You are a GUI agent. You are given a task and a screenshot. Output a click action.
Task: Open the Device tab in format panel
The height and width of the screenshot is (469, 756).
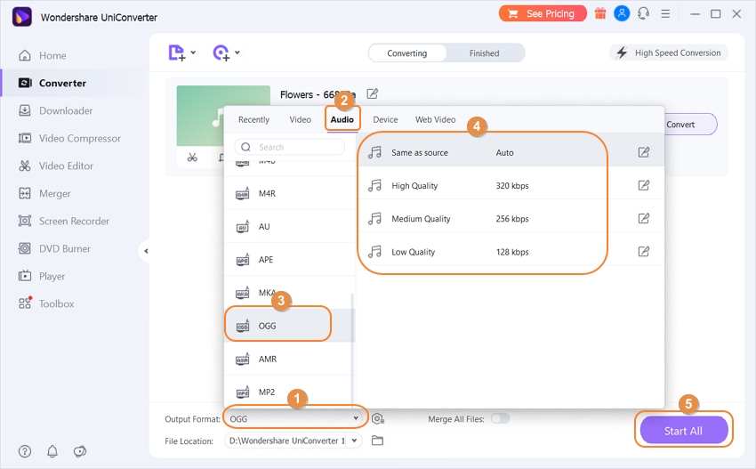coord(385,119)
